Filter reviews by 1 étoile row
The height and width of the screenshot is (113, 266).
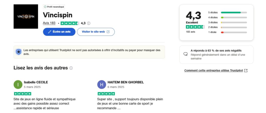tap(228, 32)
